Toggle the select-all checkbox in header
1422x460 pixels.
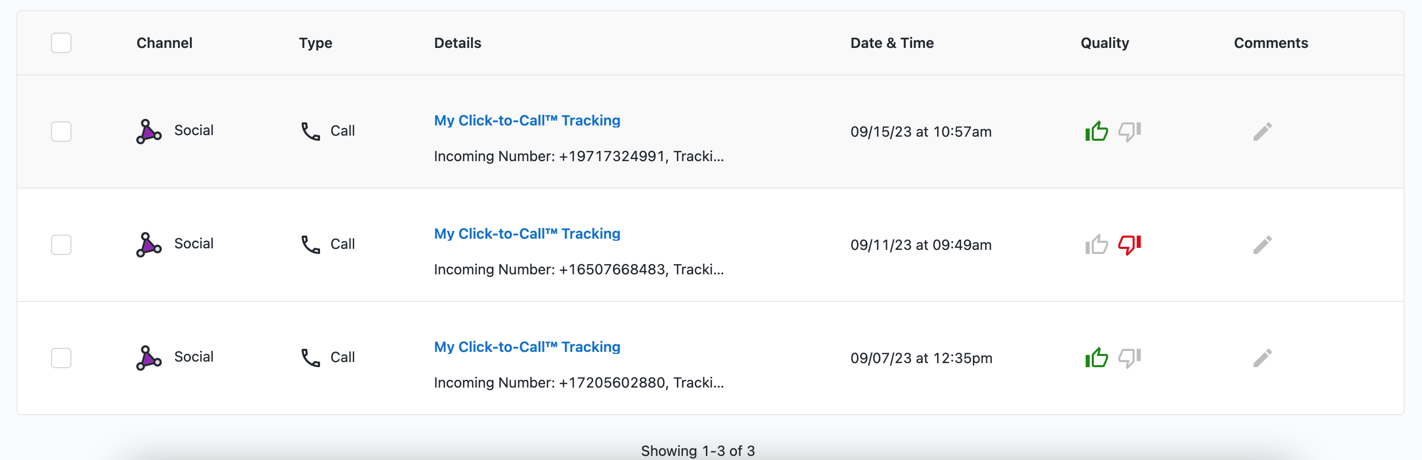point(61,42)
